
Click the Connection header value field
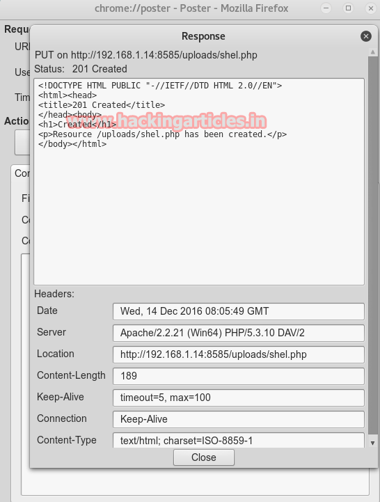tap(239, 419)
